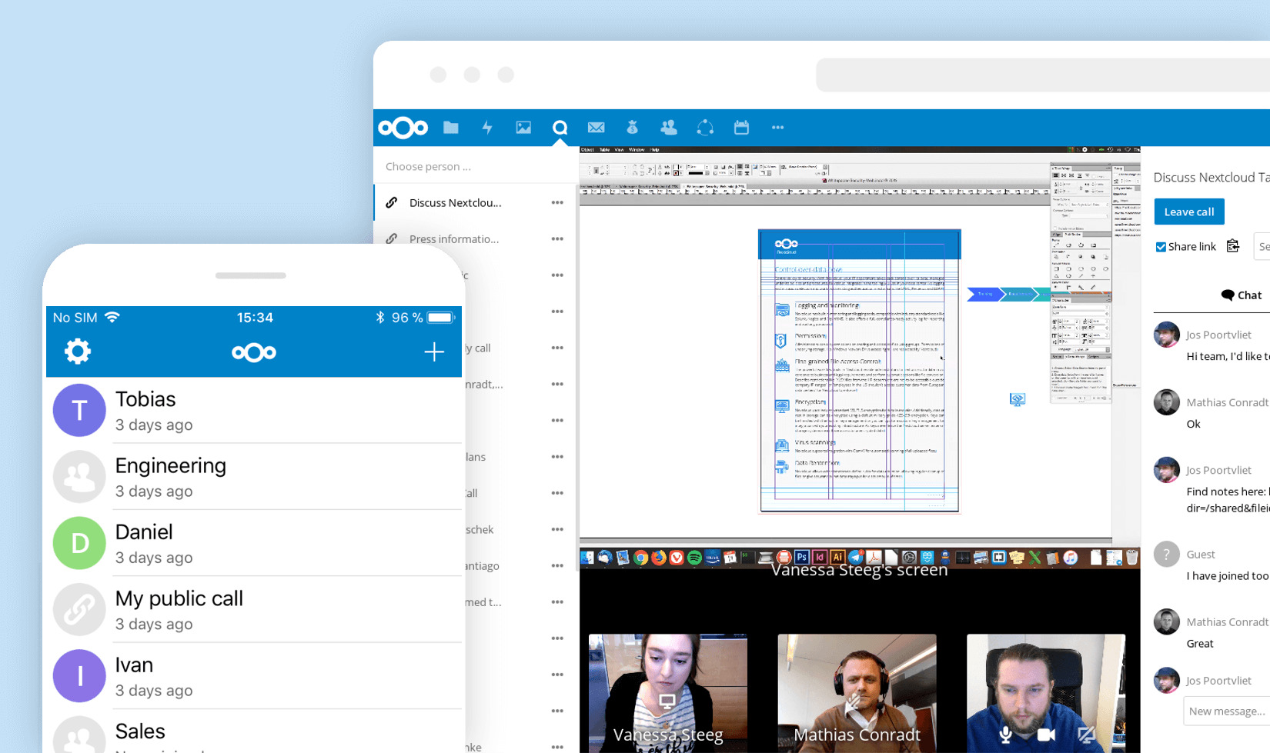Screen dimensions: 1270x753
Task: Open options menu for conversation ending 'schek'
Action: tap(557, 530)
